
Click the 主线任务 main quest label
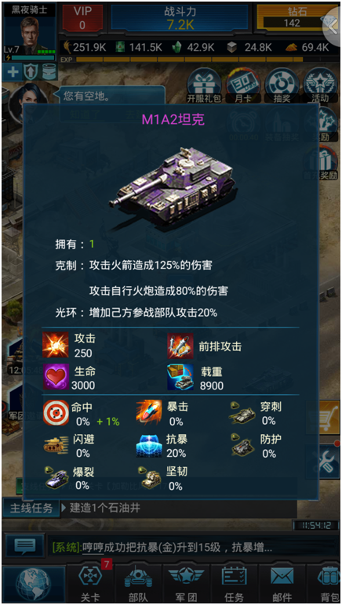pos(31,508)
